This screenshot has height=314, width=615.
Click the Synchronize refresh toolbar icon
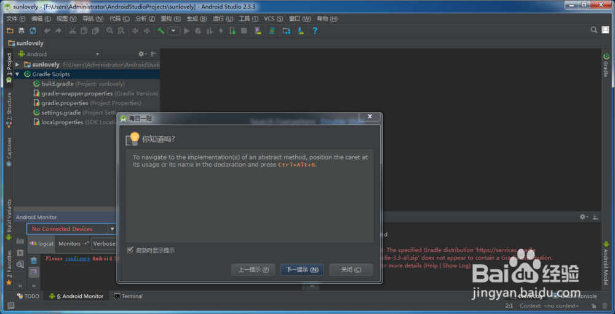33,31
